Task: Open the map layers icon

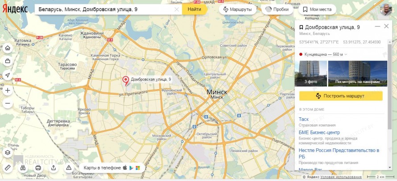Action: (8, 152)
